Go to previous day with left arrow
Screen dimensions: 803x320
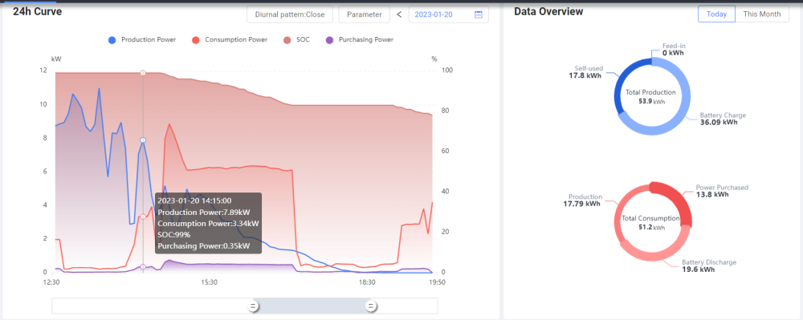(x=399, y=14)
